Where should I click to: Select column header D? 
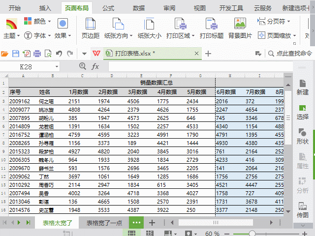(112, 76)
